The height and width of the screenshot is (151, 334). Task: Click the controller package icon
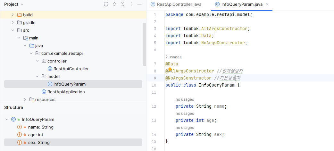[x=44, y=61]
